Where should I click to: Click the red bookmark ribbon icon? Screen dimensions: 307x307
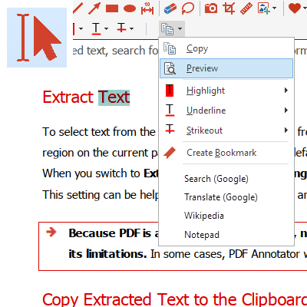tap(170, 153)
